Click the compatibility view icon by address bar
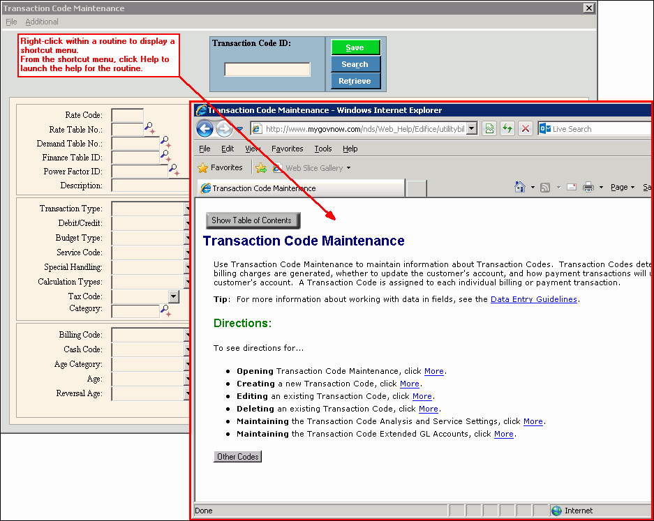Viewport: 654px width, 521px height. (x=490, y=129)
